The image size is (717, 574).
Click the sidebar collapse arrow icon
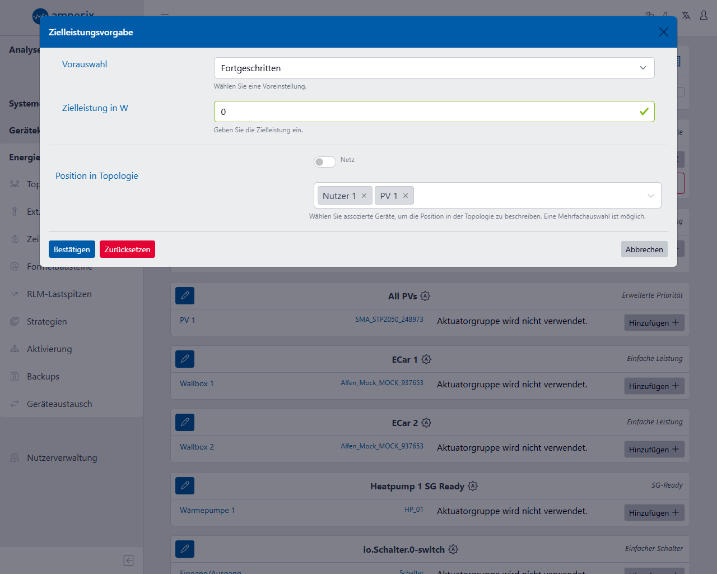128,561
